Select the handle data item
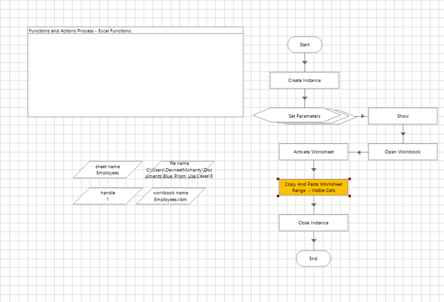This screenshot has width=444, height=302. click(108, 196)
